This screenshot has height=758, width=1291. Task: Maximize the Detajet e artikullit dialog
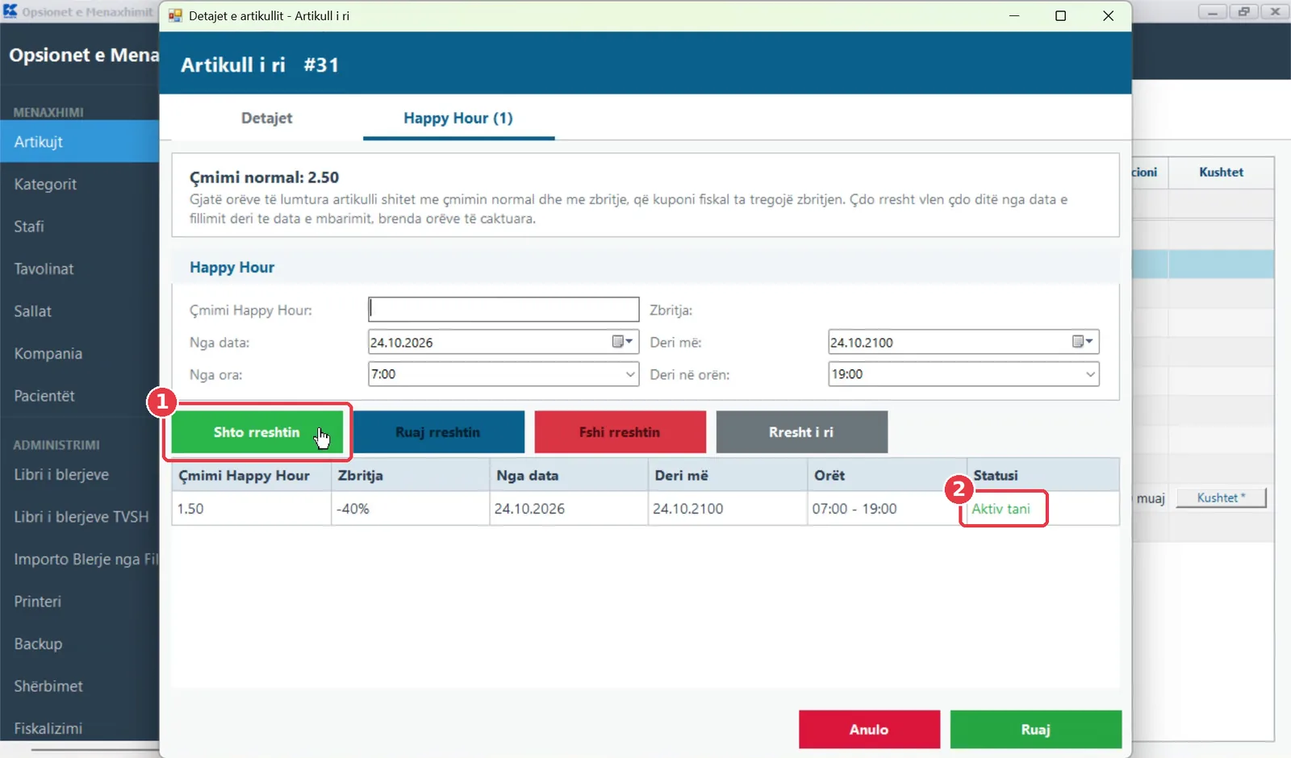coord(1061,15)
